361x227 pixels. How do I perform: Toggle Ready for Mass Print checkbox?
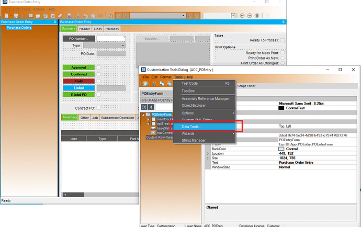[283, 52]
